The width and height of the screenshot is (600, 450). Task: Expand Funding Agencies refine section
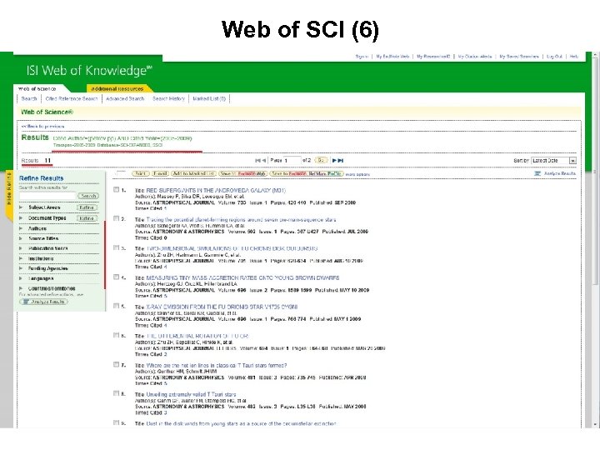click(21, 268)
